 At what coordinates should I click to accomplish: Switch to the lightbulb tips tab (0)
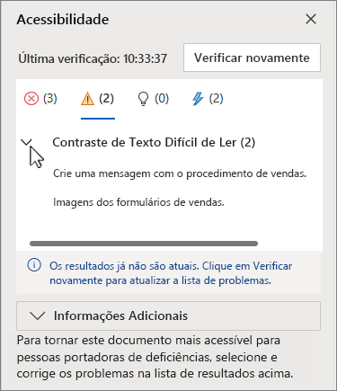click(x=153, y=99)
